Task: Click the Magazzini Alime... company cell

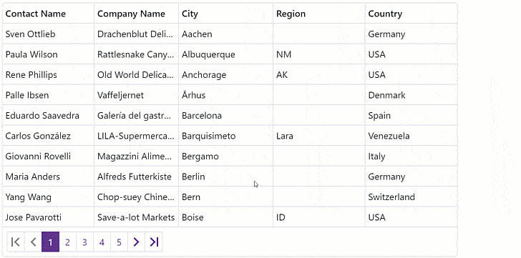Action: click(136, 157)
